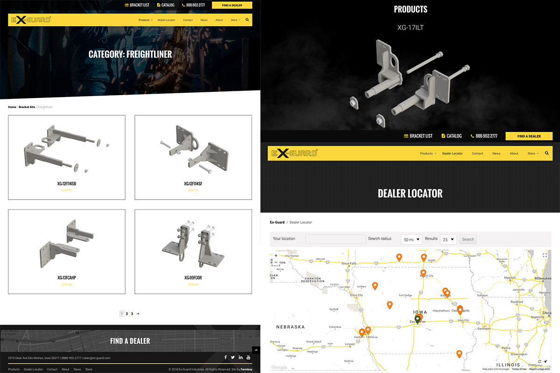Screen dimensions: 560x373
Task: Expand Store menu on Dealer Locator page
Action: tap(533, 153)
